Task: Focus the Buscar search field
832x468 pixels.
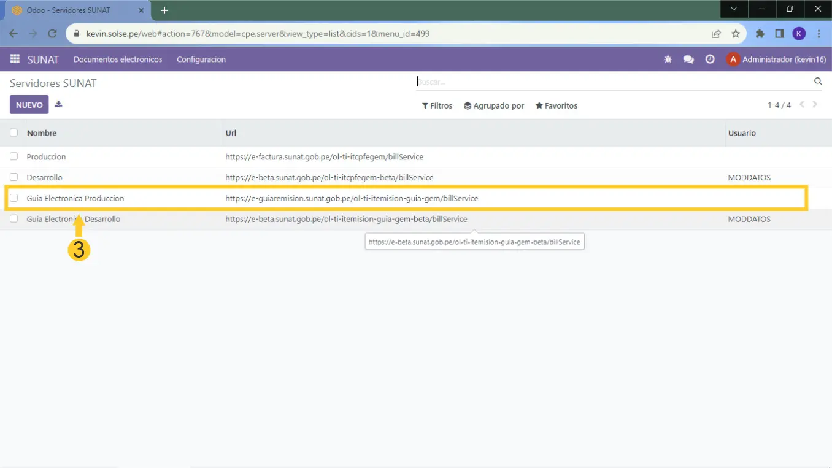Action: click(x=614, y=82)
